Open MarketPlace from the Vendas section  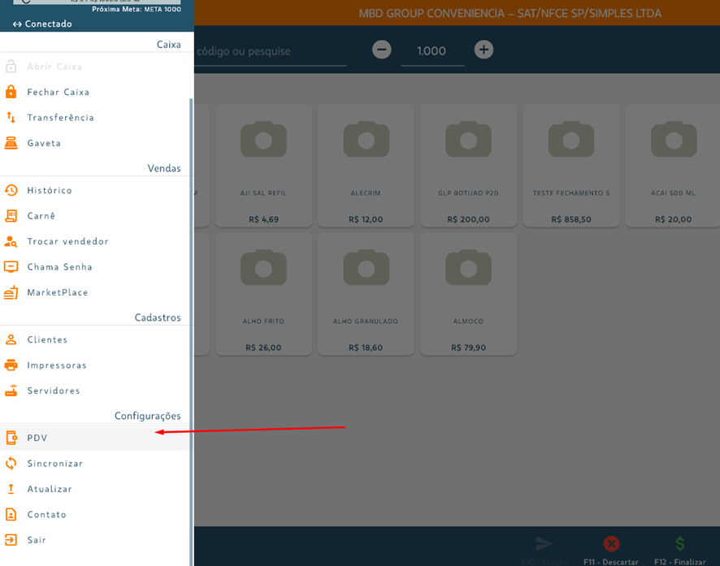(57, 292)
